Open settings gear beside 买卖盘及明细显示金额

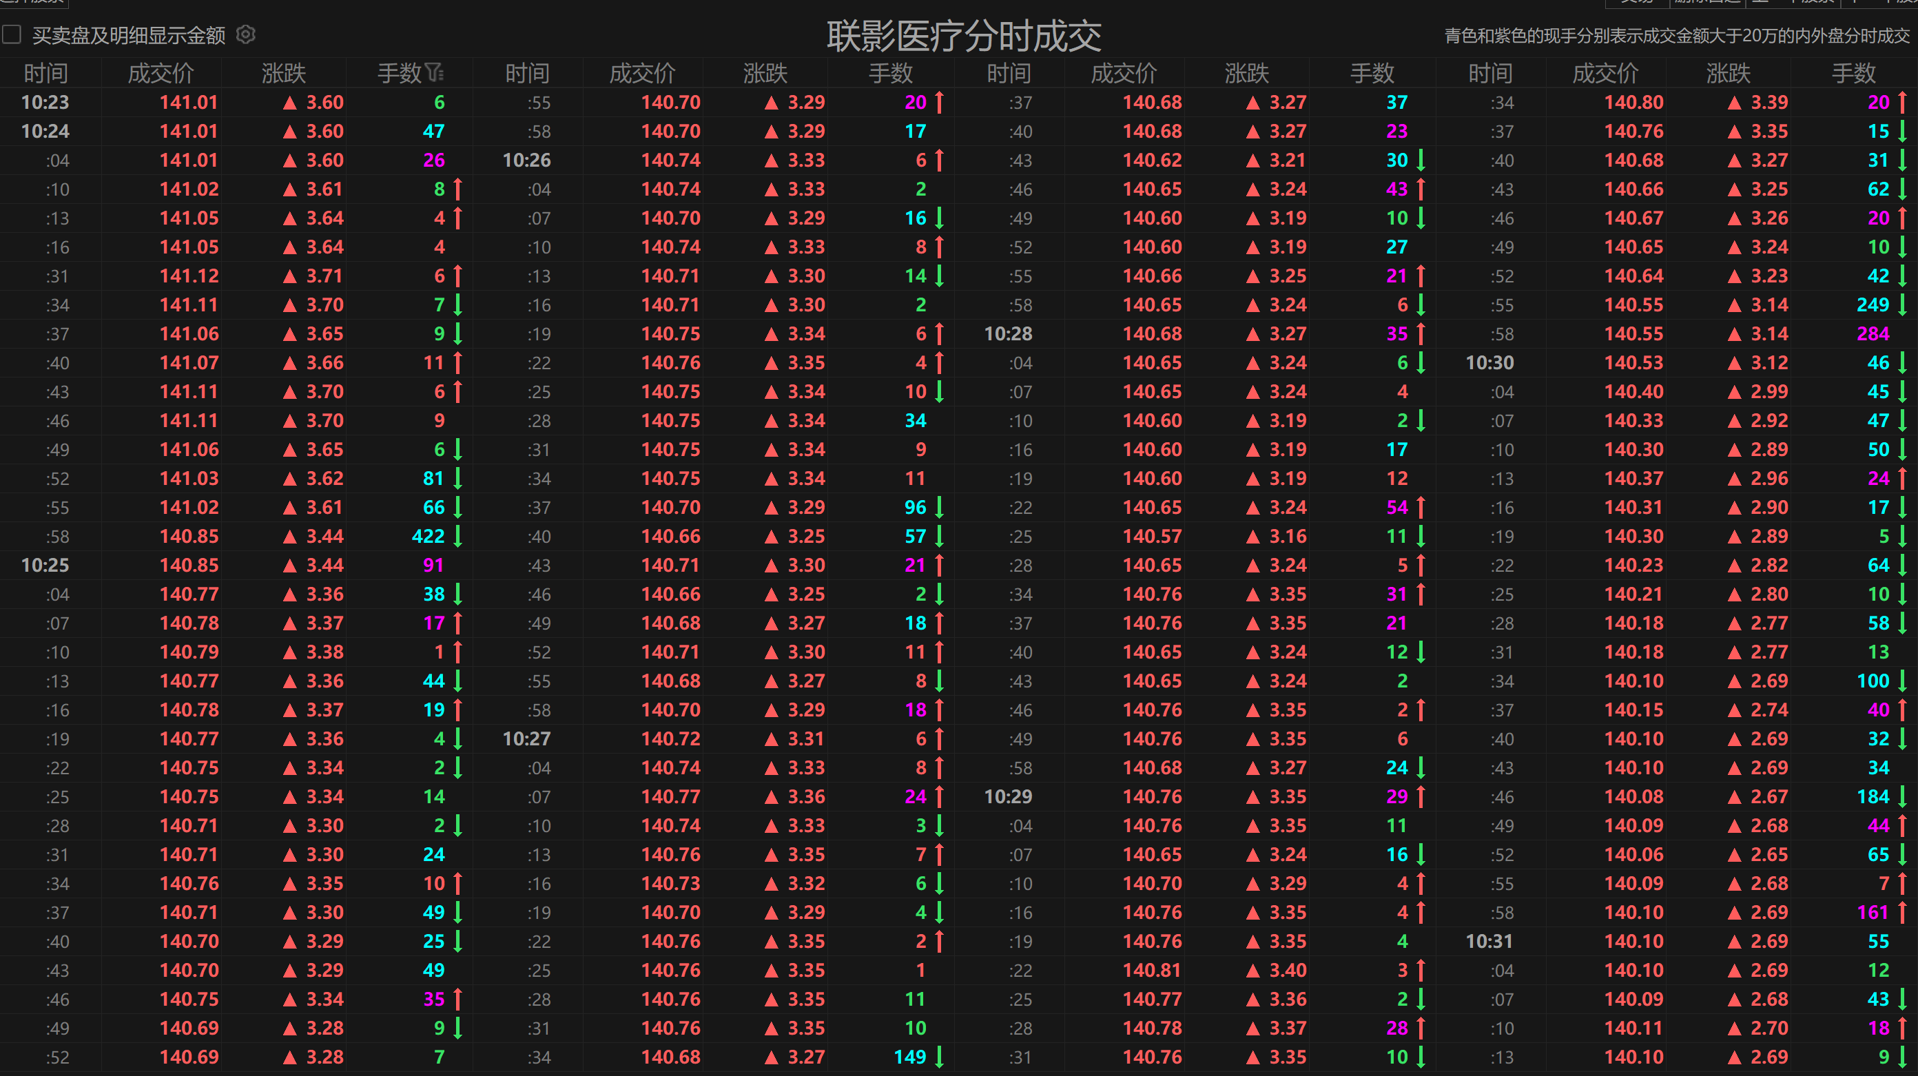[246, 34]
